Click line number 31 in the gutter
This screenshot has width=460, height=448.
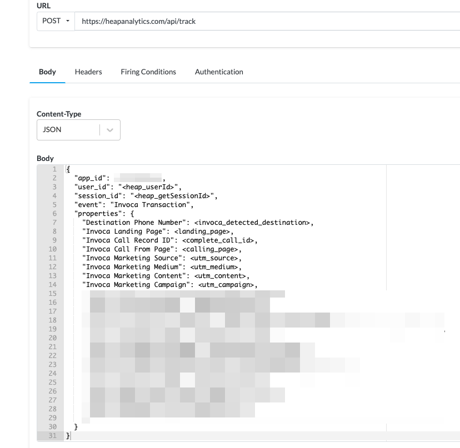click(x=53, y=436)
